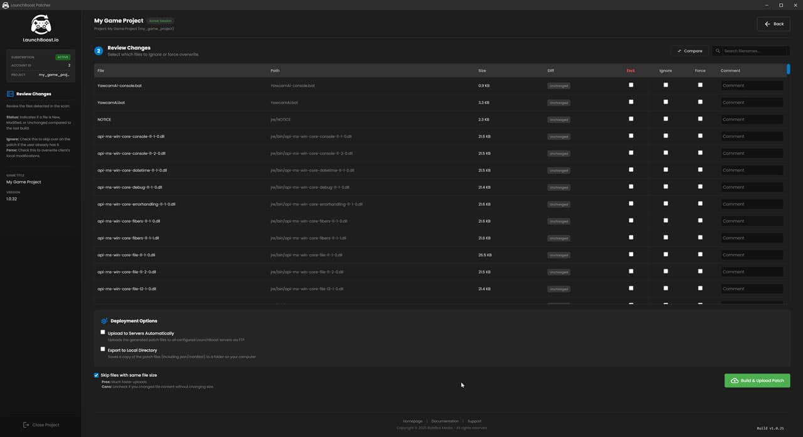This screenshot has width=803, height=437.
Task: Click the cloud upload icon on Build button
Action: click(x=735, y=380)
